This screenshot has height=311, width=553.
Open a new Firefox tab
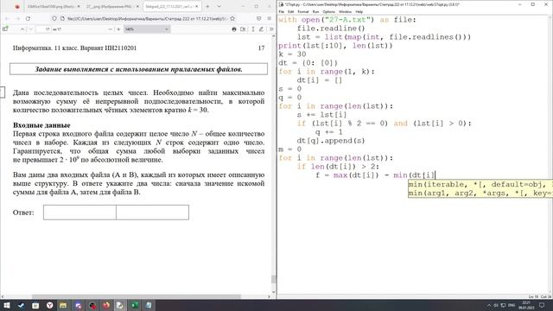(x=207, y=6)
